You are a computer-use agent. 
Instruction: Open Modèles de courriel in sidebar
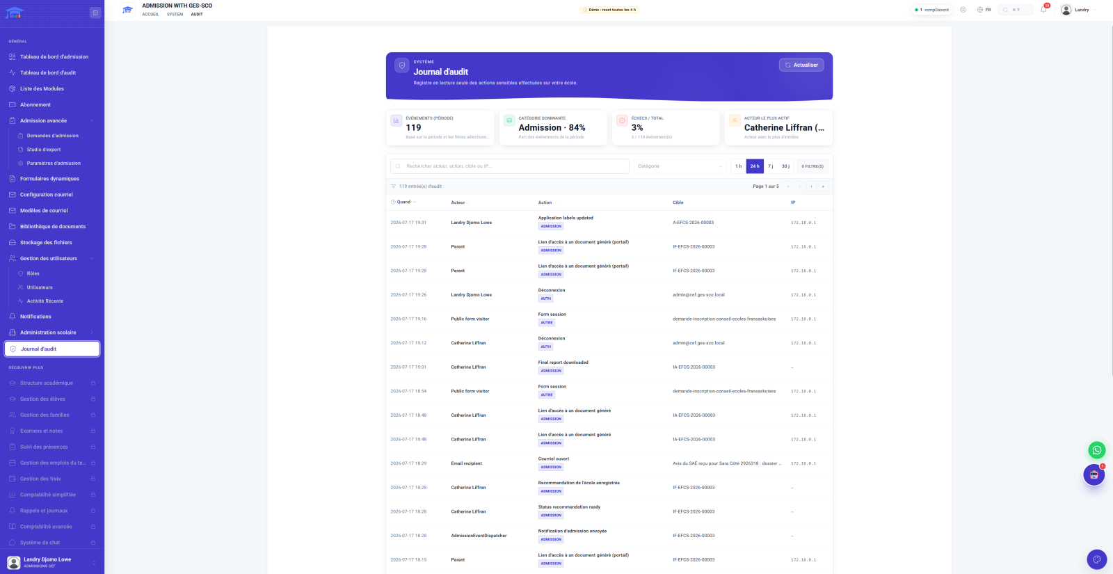[x=52, y=211]
